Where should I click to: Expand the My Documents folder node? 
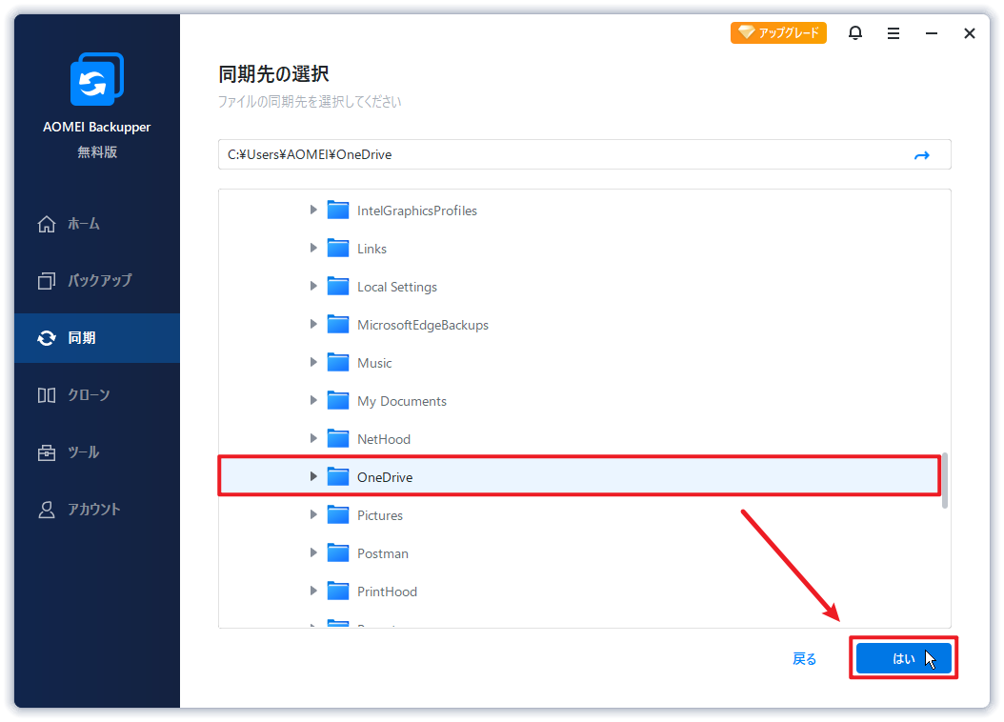click(x=313, y=400)
